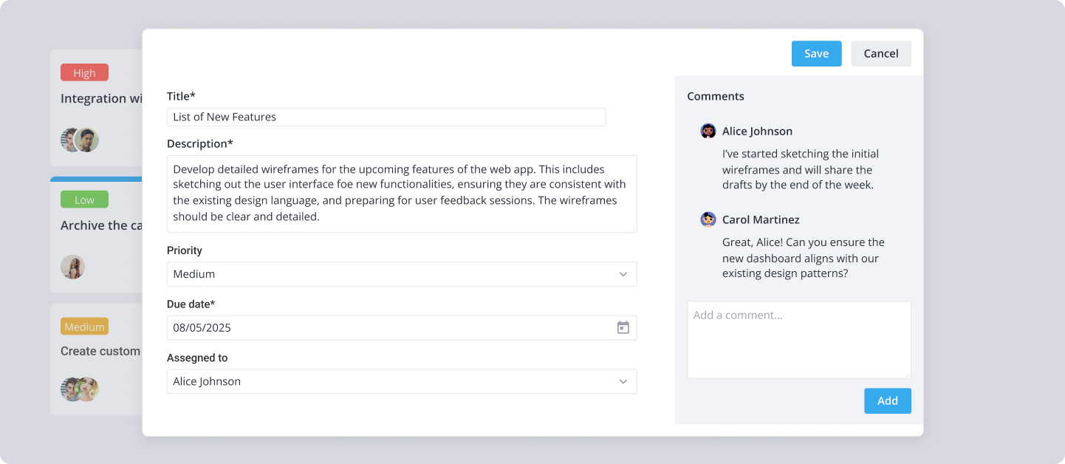Viewport: 1065px width, 464px height.
Task: Click into the Description text area
Action: (x=401, y=194)
